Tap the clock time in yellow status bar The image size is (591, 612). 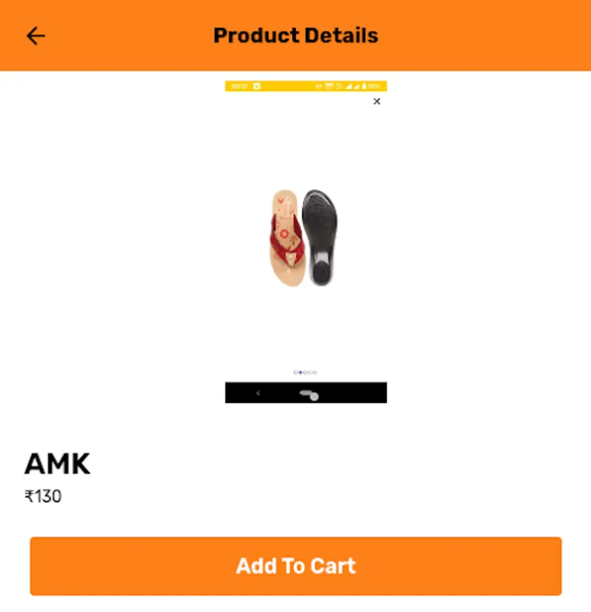tap(240, 86)
